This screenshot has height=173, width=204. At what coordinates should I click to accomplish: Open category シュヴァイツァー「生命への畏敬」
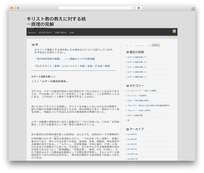click(x=142, y=91)
